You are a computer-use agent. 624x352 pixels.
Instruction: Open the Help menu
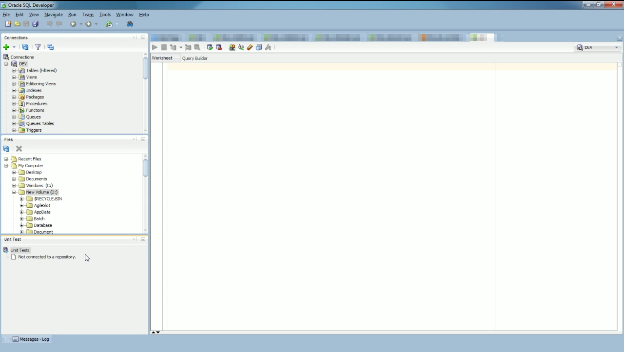tap(144, 15)
